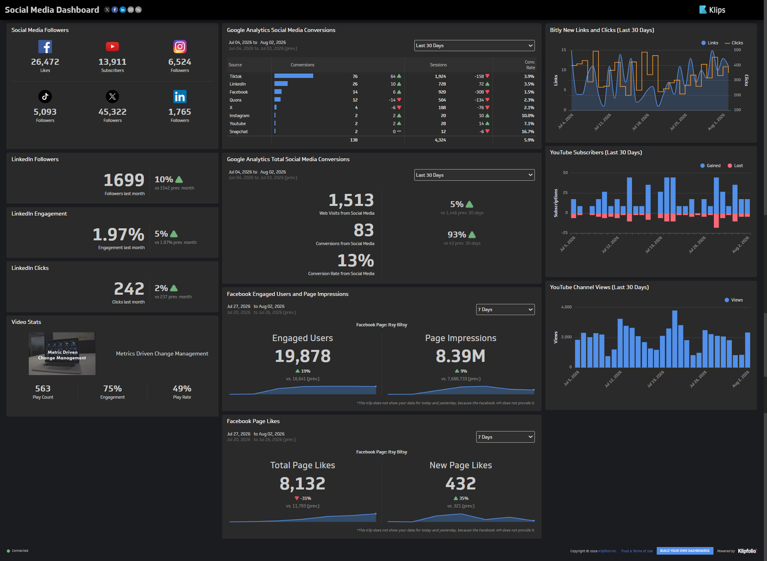Open Metrics Driven Change Management video title
The width and height of the screenshot is (767, 561).
point(162,354)
